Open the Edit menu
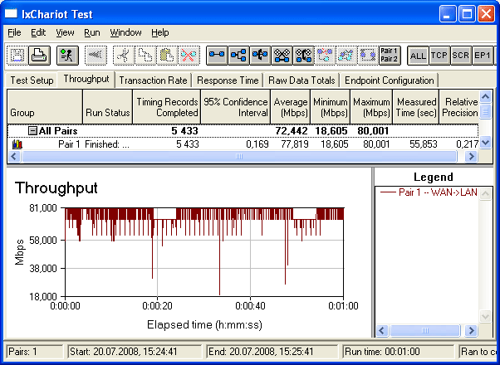The height and width of the screenshot is (365, 500). 38,32
